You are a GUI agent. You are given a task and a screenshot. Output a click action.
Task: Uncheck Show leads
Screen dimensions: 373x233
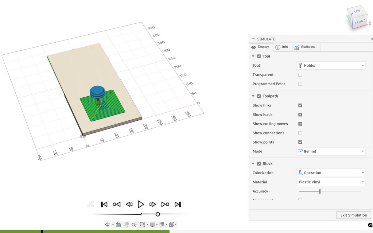(300, 115)
